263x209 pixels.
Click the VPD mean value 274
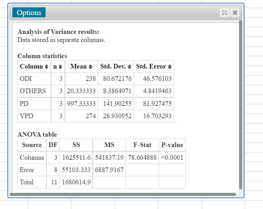(91, 116)
